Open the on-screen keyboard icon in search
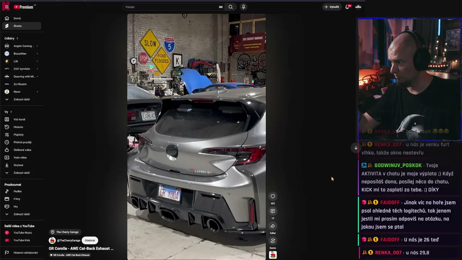This screenshot has height=260, width=462. (221, 7)
